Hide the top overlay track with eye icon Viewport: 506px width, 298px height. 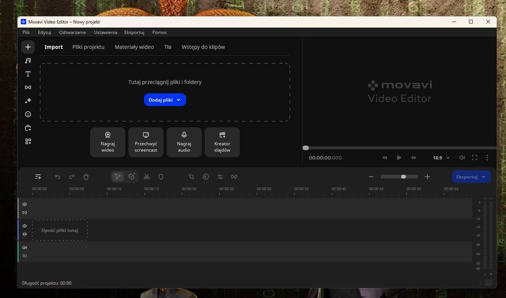25,204
